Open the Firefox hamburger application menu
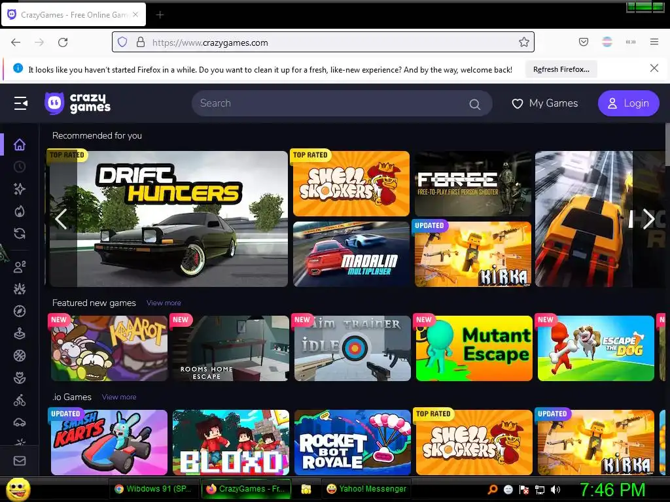670x502 pixels. click(x=654, y=42)
